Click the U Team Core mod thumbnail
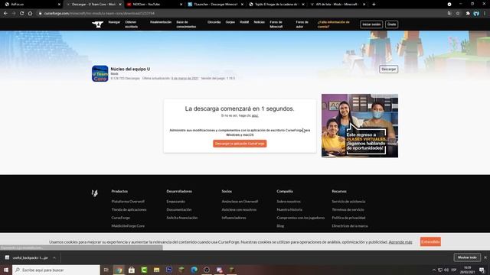 tap(100, 73)
